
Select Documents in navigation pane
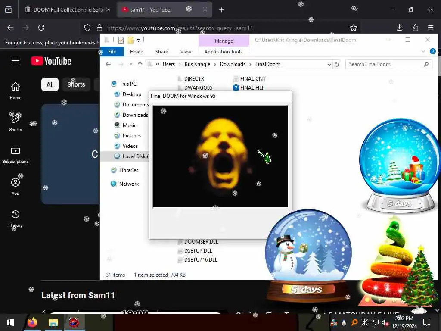click(x=135, y=105)
